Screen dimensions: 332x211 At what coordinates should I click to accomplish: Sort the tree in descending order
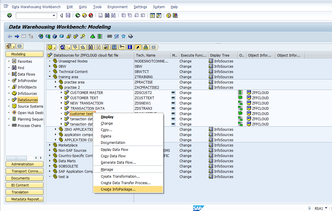click(x=75, y=47)
